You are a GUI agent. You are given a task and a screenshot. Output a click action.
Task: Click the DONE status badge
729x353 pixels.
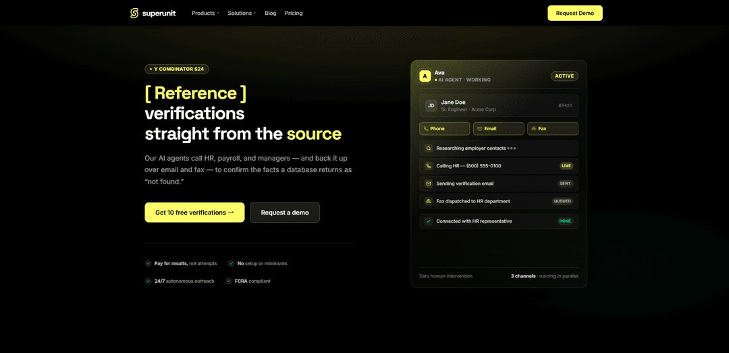coord(566,221)
